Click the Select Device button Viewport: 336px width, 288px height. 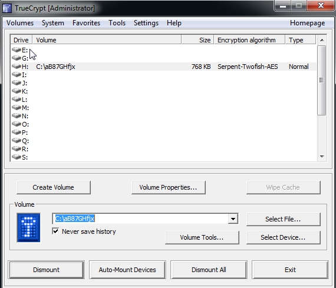(x=283, y=237)
